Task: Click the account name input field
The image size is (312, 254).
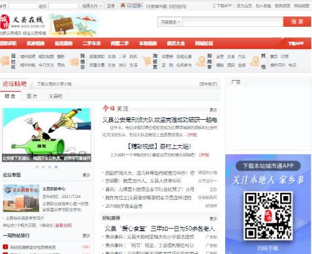Action: (22, 6)
